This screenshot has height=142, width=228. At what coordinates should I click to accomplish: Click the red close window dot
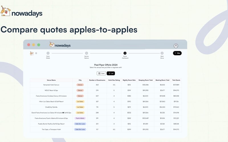tap(29, 45)
